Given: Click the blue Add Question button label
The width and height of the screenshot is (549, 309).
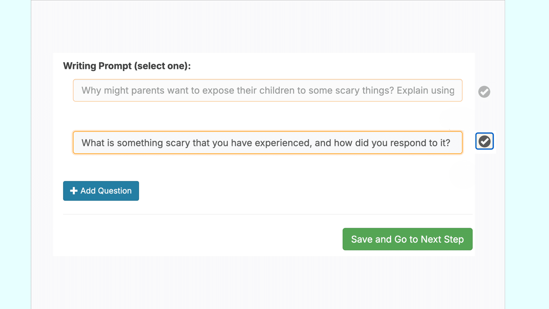Looking at the screenshot, I should pyautogui.click(x=106, y=191).
